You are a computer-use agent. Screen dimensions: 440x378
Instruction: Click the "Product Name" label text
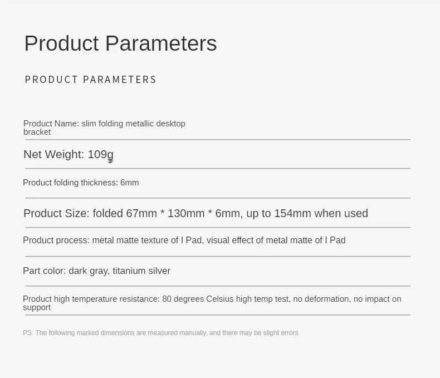pyautogui.click(x=51, y=124)
